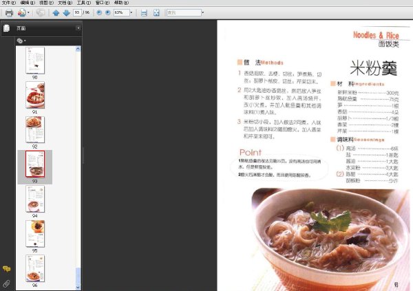
Task: Go to next page with down arrow
Action: pyautogui.click(x=66, y=12)
